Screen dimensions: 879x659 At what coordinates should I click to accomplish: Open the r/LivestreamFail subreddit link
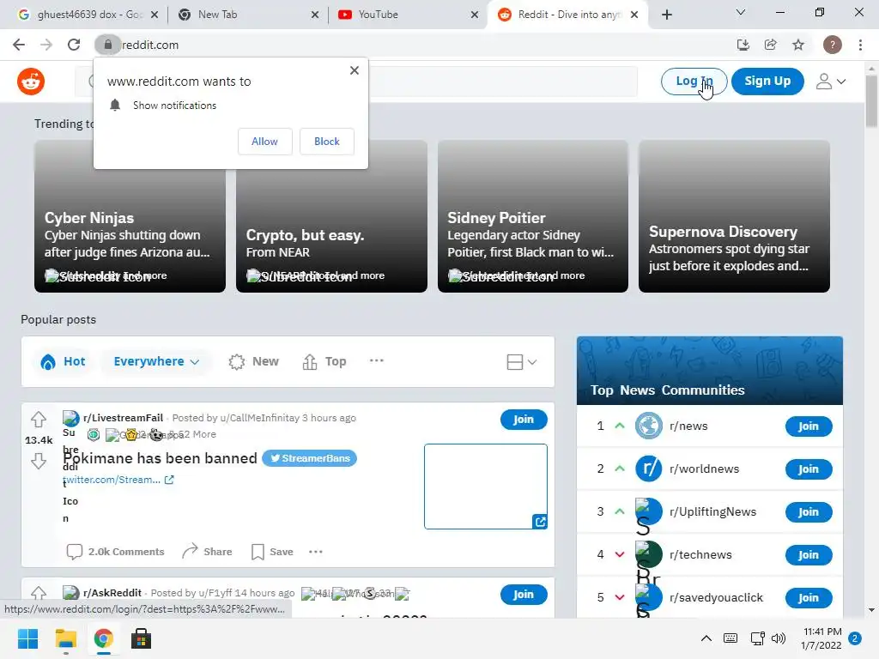123,418
